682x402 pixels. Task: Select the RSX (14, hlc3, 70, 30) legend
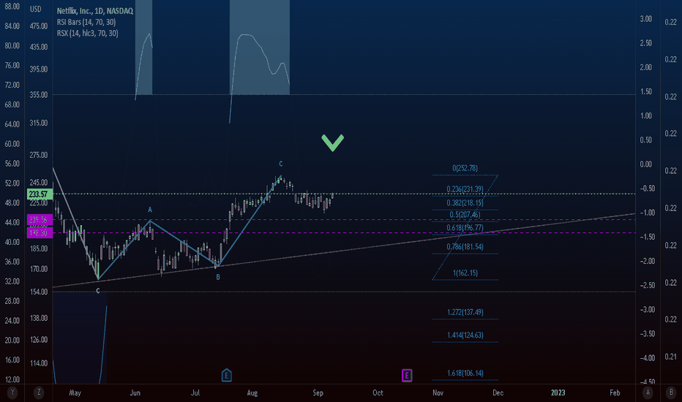[x=87, y=34]
